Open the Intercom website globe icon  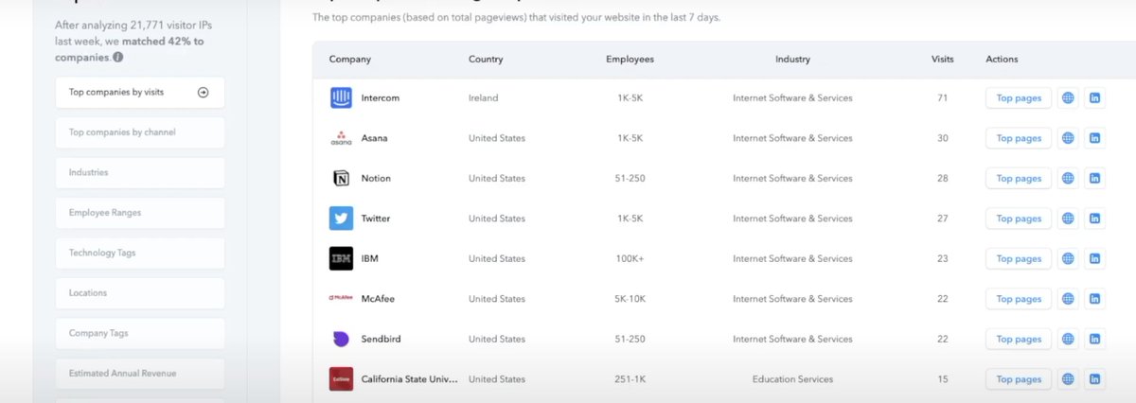(1068, 97)
